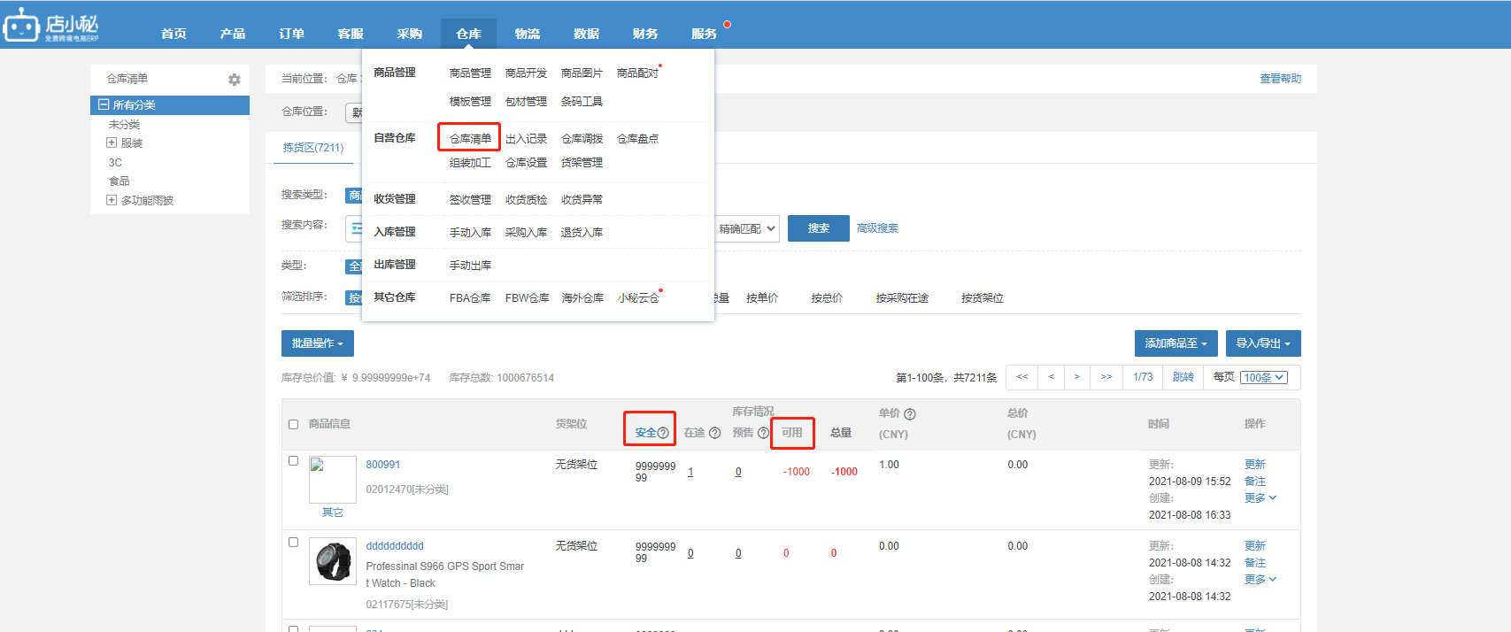Open the 精确匹配 match-type dropdown

[747, 228]
